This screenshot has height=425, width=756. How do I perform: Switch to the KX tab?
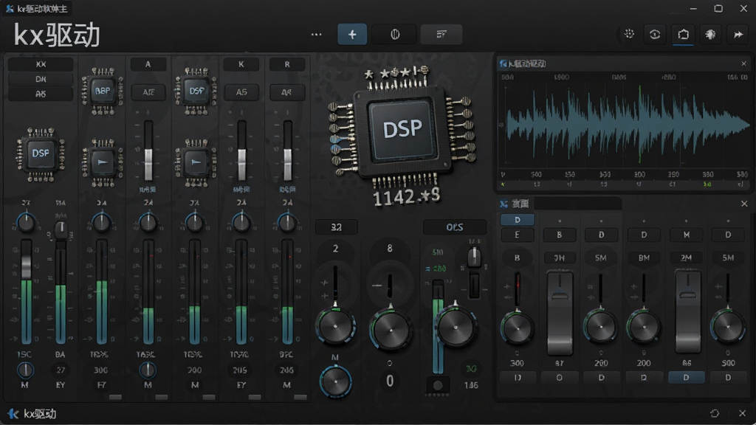click(41, 64)
